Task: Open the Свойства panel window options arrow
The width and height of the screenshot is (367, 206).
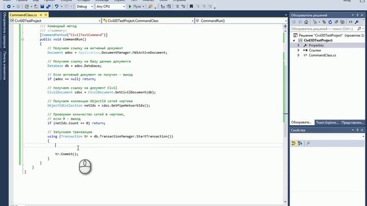Action: click(353, 130)
